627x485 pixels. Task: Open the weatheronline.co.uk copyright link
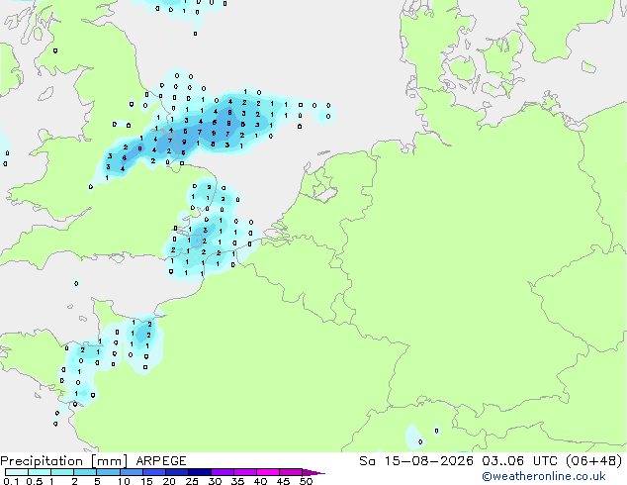point(544,476)
